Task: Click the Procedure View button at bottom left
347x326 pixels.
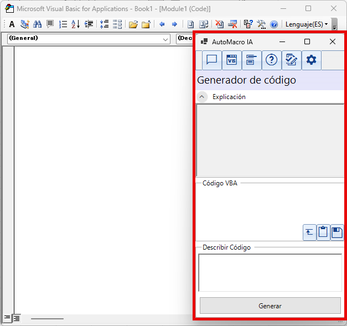Action: [7, 318]
